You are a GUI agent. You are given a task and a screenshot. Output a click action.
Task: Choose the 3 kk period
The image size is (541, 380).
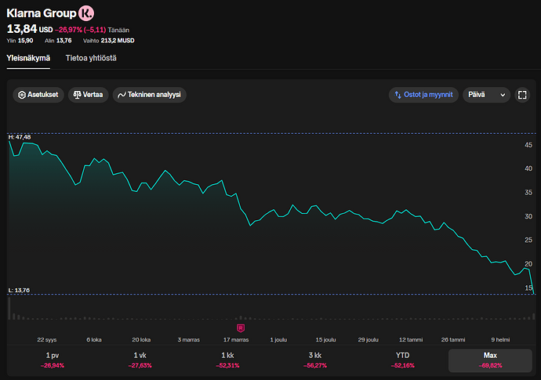point(315,360)
